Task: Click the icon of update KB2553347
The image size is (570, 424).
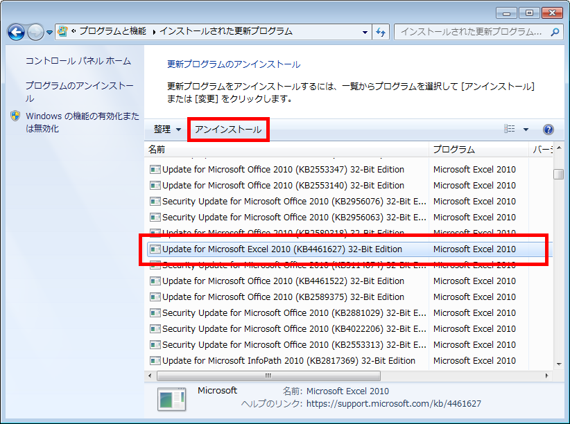Action: pyautogui.click(x=155, y=169)
